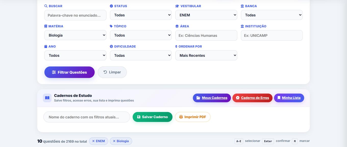Focus the Instituição input field
Screen dimensions: 347x147
[x=272, y=35]
